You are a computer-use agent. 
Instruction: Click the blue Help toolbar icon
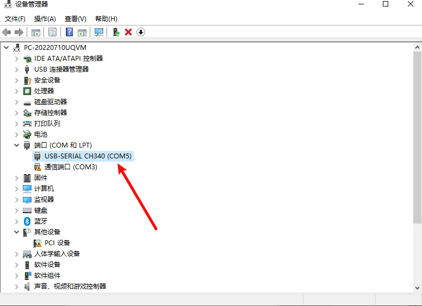click(x=70, y=32)
